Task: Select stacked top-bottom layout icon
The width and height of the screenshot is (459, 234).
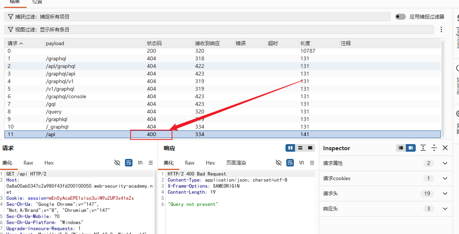Action: (x=300, y=148)
